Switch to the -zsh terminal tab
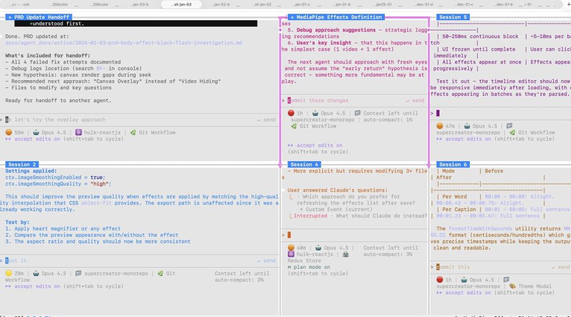 tap(20, 4)
